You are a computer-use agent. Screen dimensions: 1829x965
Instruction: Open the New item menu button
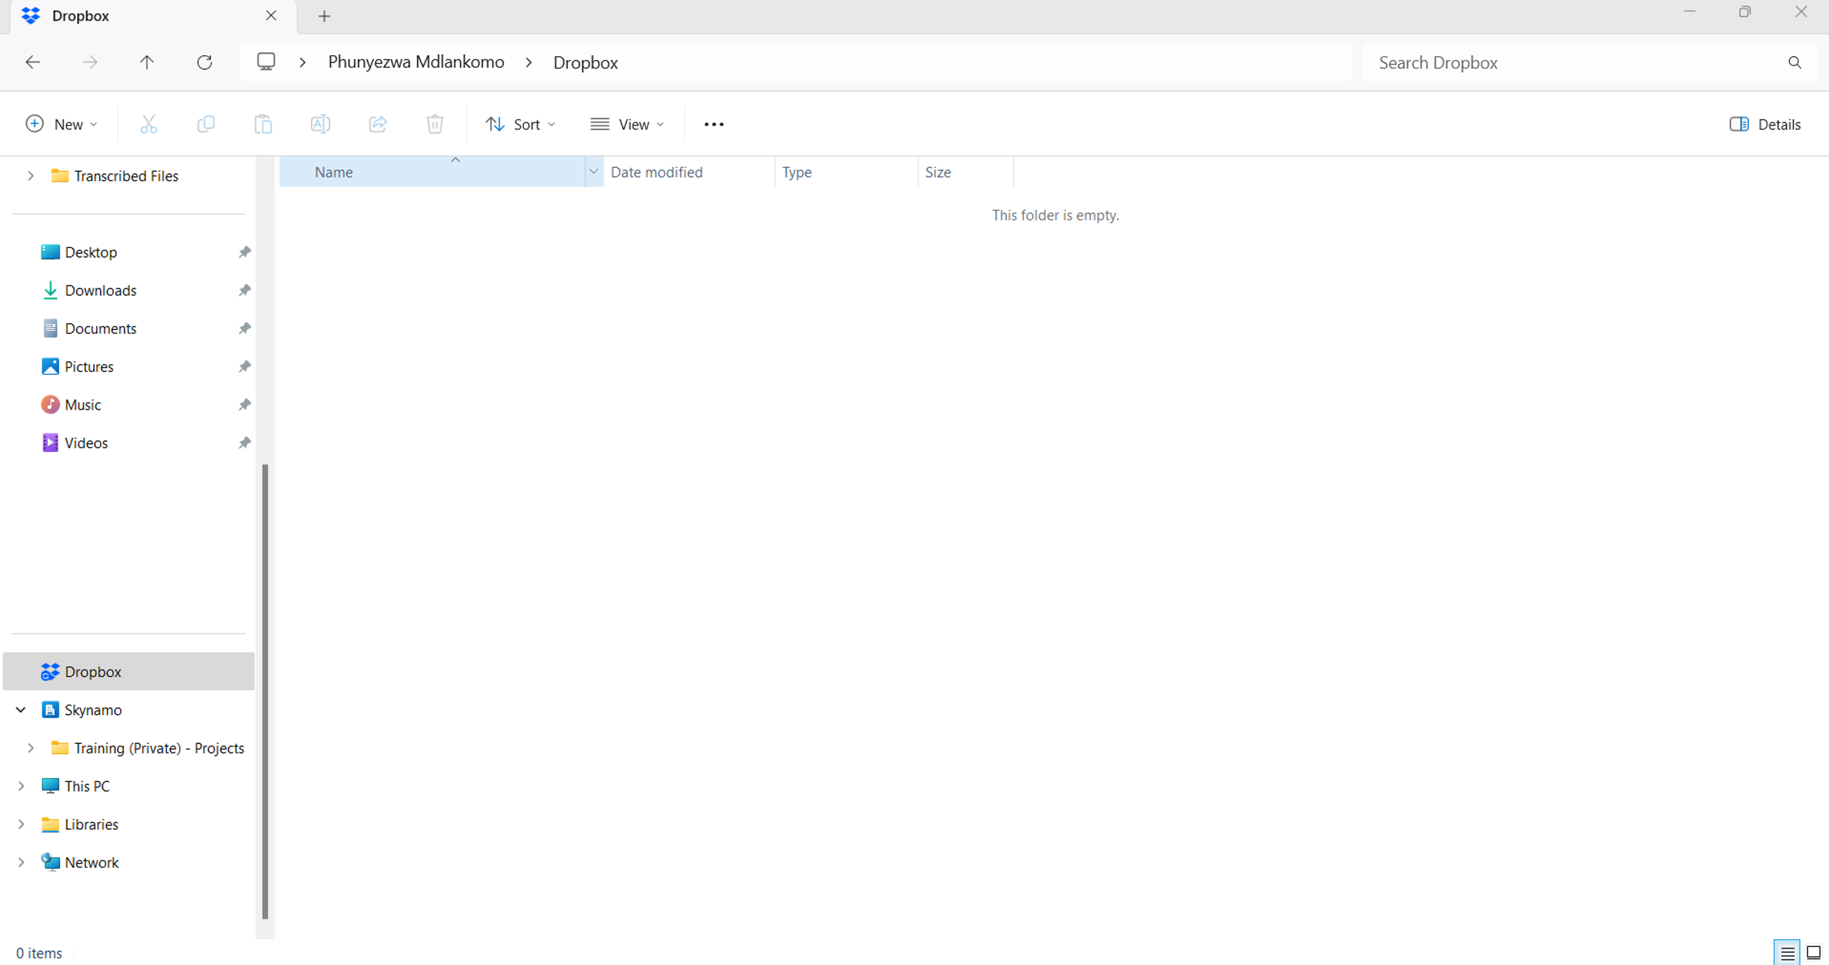pyautogui.click(x=61, y=124)
